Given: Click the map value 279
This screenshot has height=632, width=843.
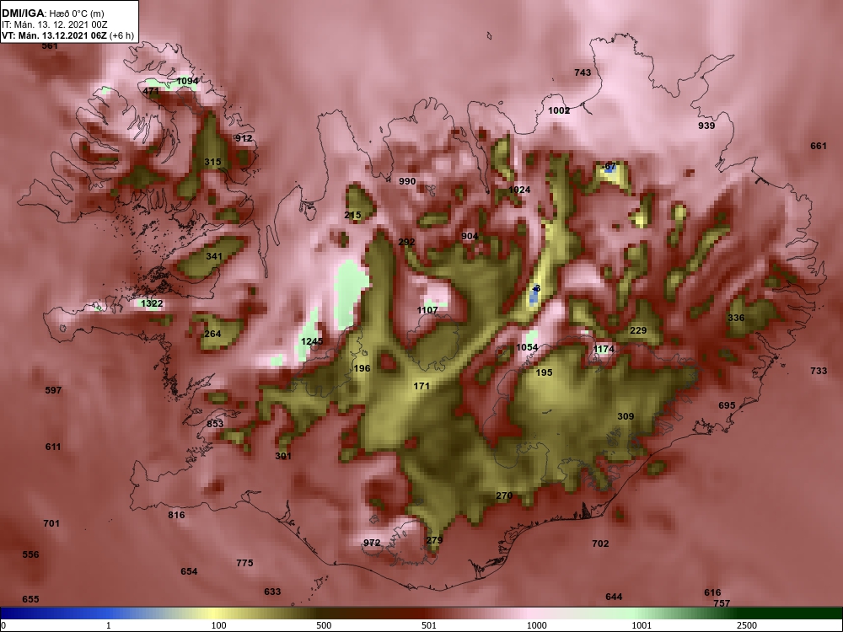Looking at the screenshot, I should [x=434, y=541].
